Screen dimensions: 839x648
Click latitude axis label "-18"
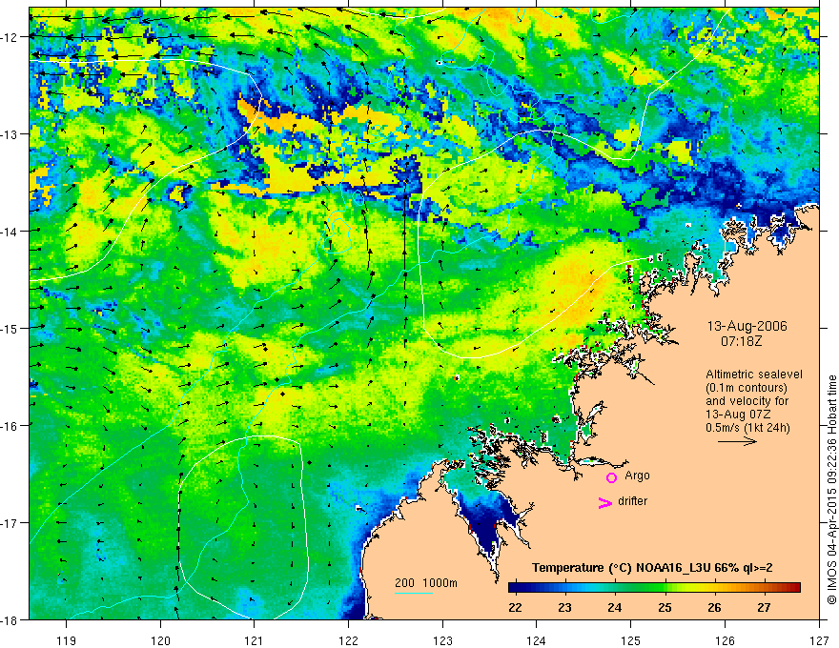pos(10,620)
